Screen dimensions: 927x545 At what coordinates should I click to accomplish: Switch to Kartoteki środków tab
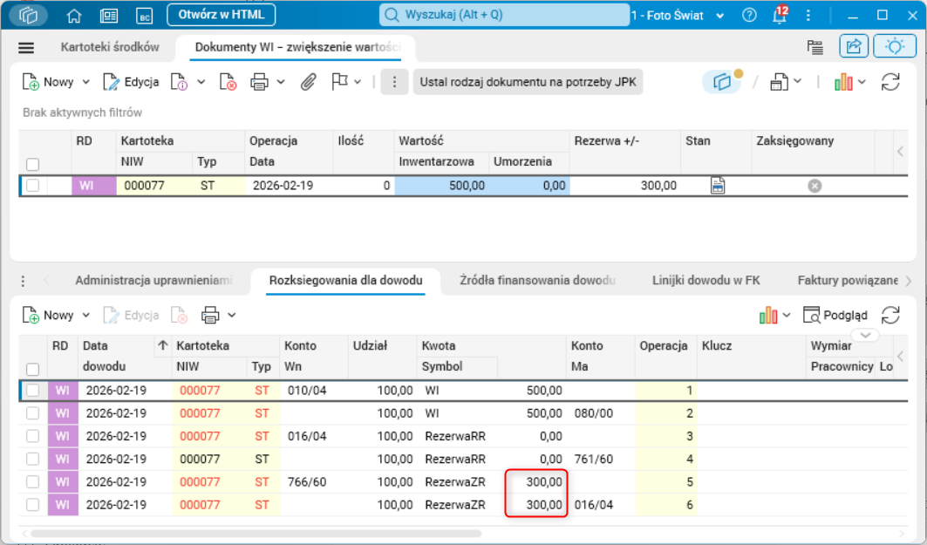click(110, 48)
